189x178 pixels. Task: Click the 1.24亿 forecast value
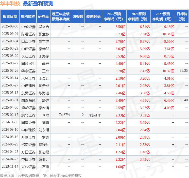click(x=121, y=152)
